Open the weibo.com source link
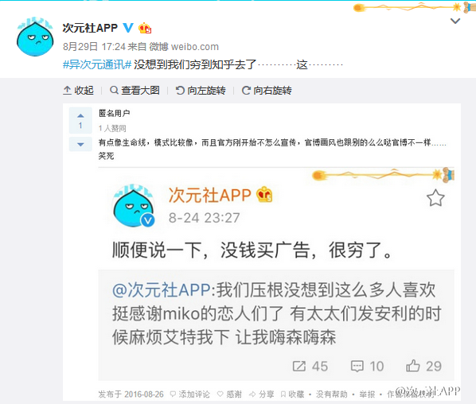476x404 pixels. click(194, 47)
